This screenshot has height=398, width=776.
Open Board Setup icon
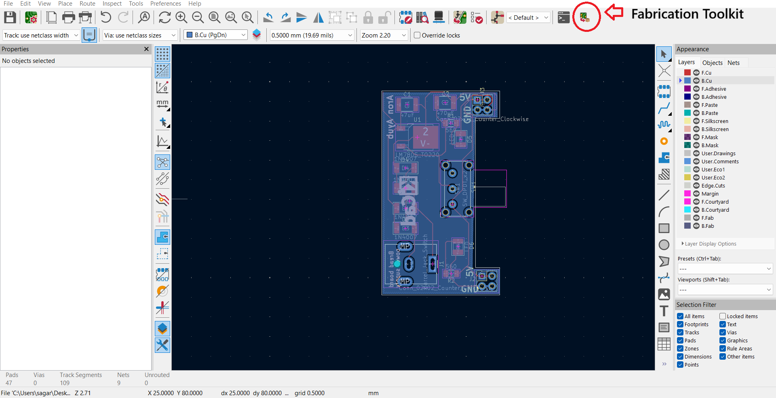[x=31, y=18]
